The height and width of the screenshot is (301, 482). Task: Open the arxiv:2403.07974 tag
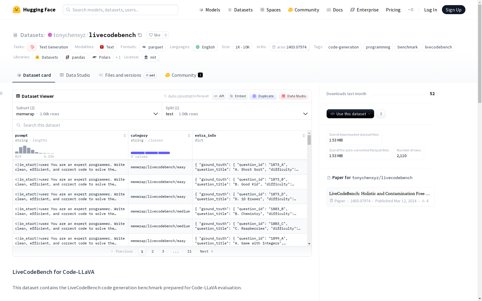289,47
